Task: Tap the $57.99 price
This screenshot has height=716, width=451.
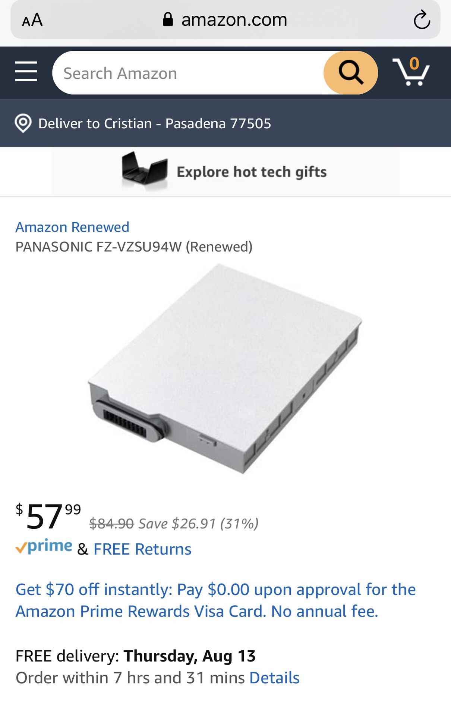Action: [x=48, y=516]
